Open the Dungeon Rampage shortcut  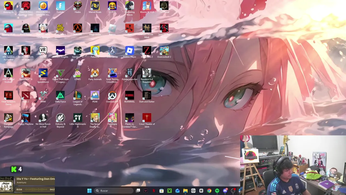pos(8,121)
